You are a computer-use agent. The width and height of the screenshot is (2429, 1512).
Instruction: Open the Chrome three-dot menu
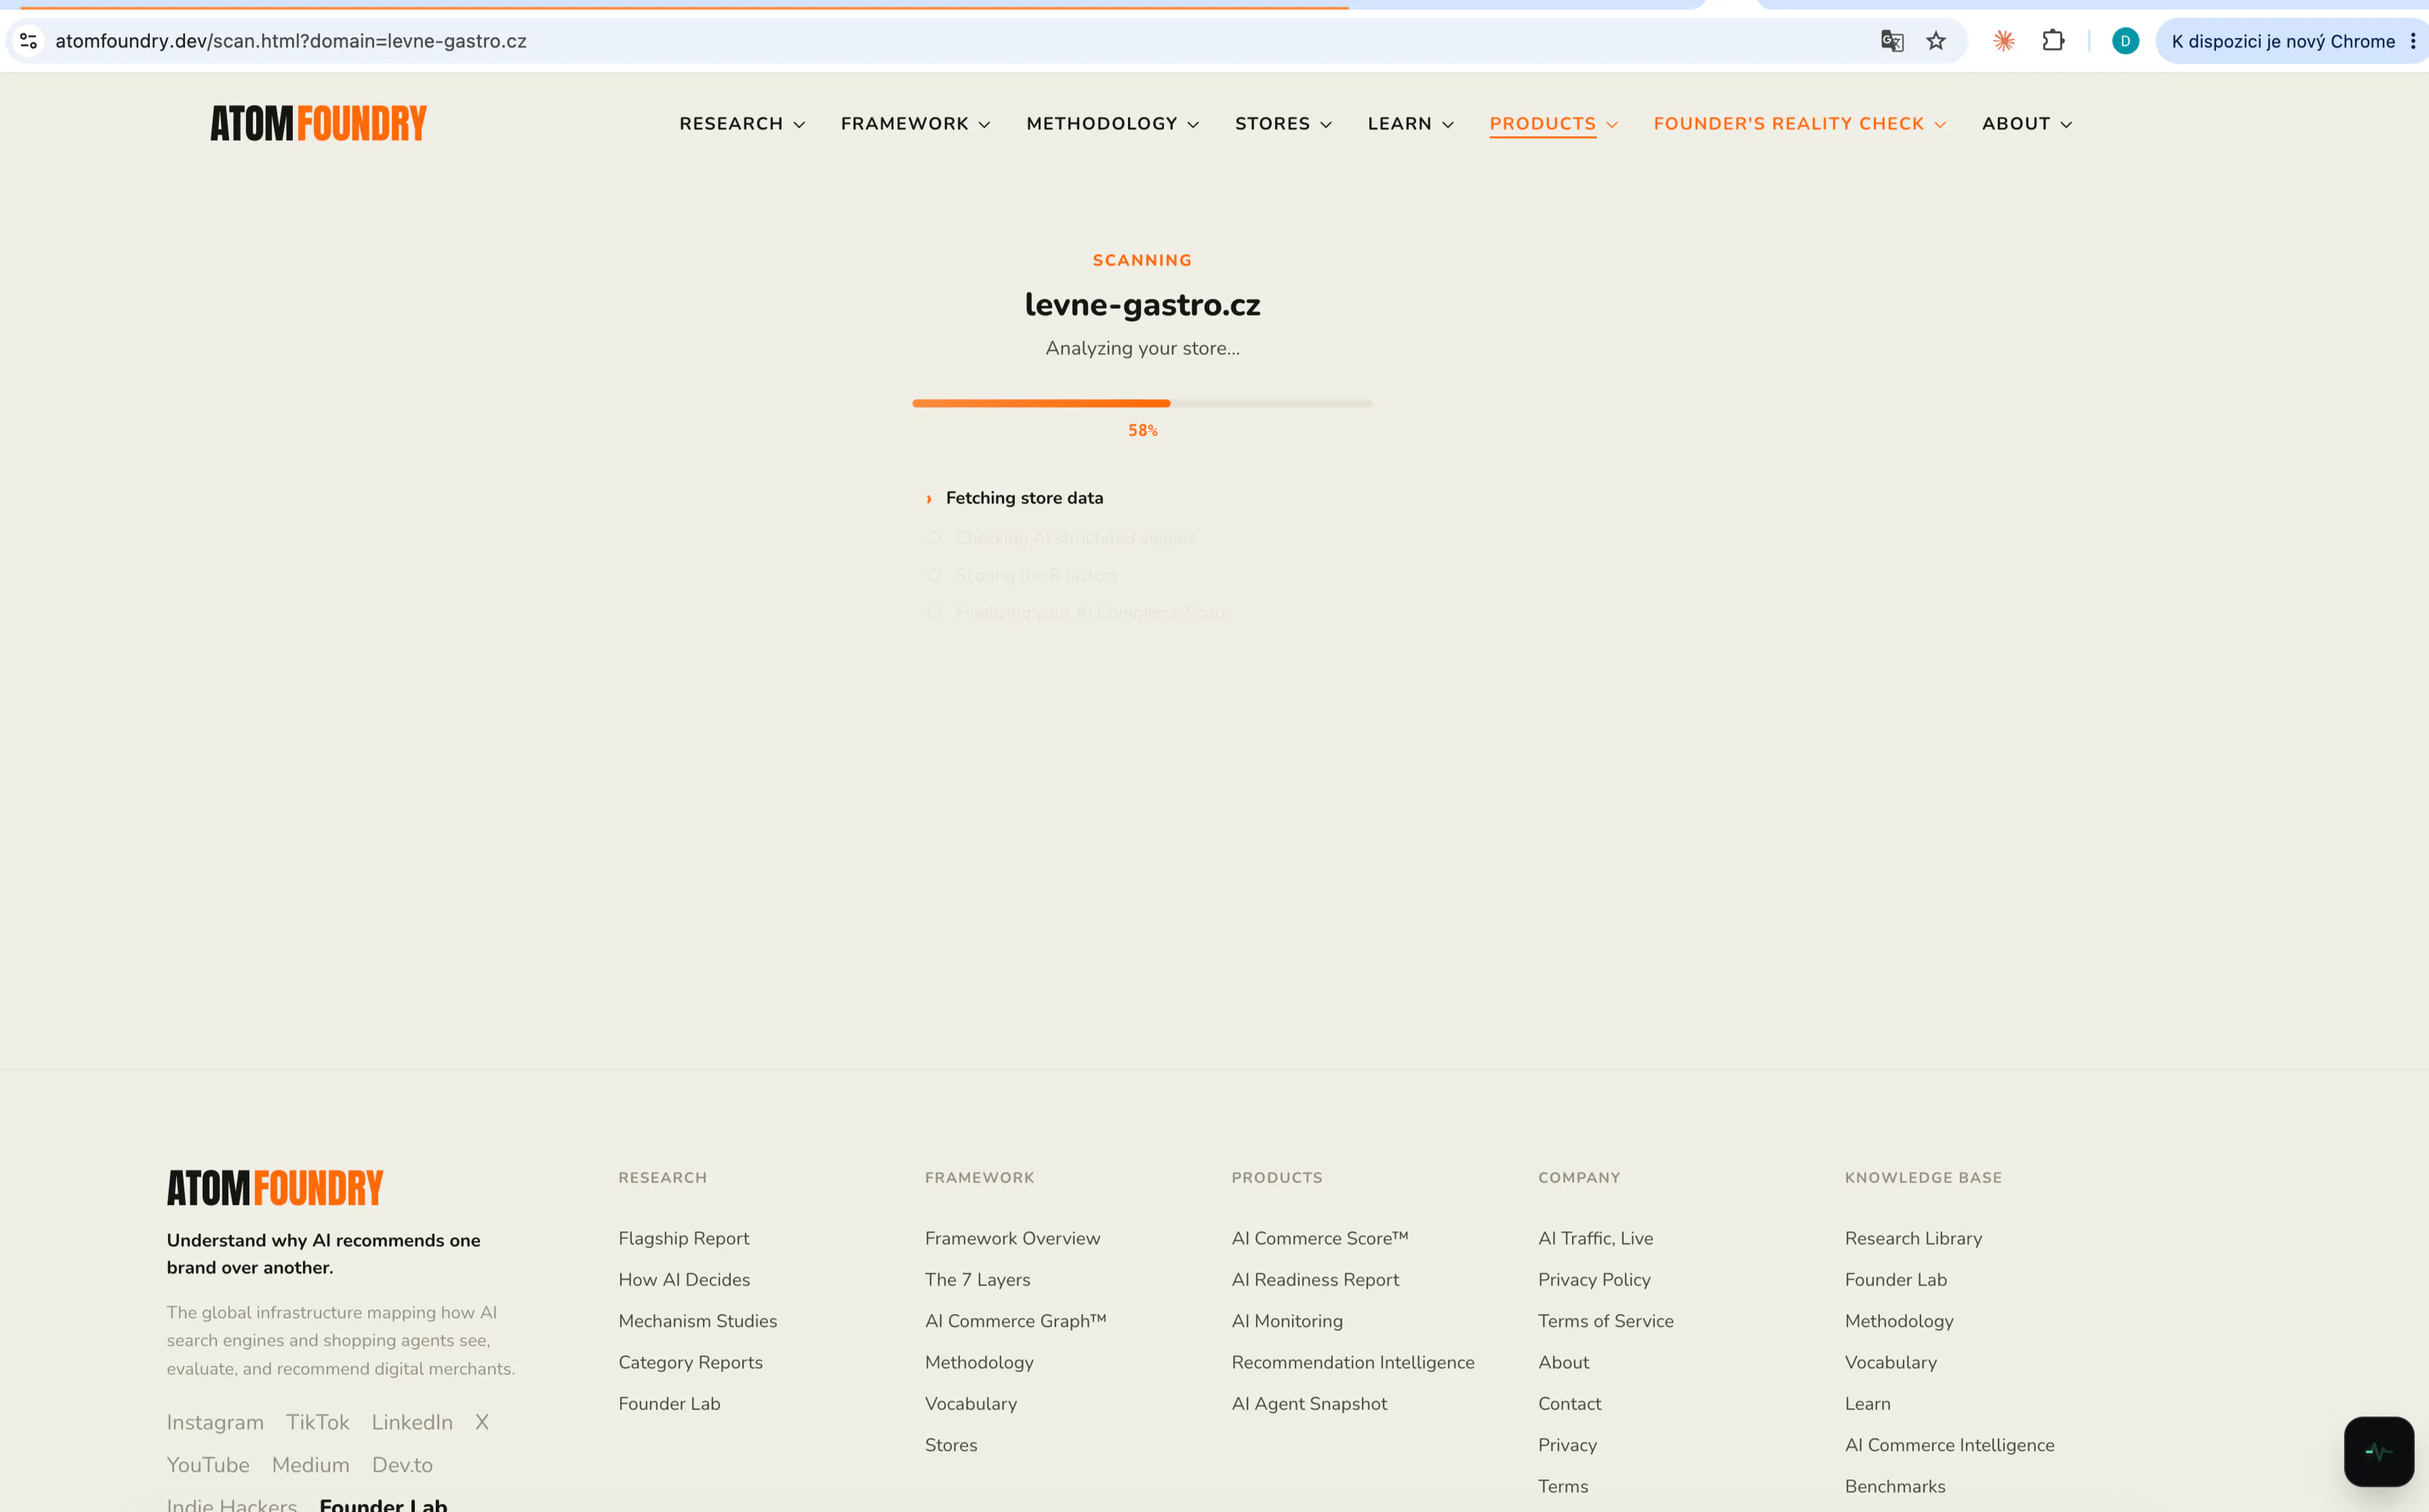2413,41
